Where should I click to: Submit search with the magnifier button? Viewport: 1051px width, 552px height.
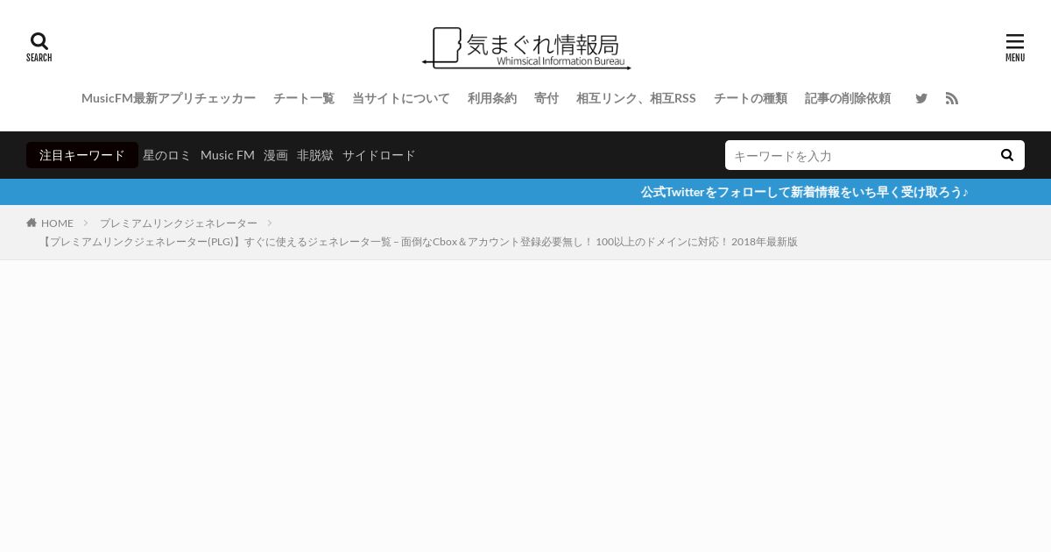click(1007, 155)
